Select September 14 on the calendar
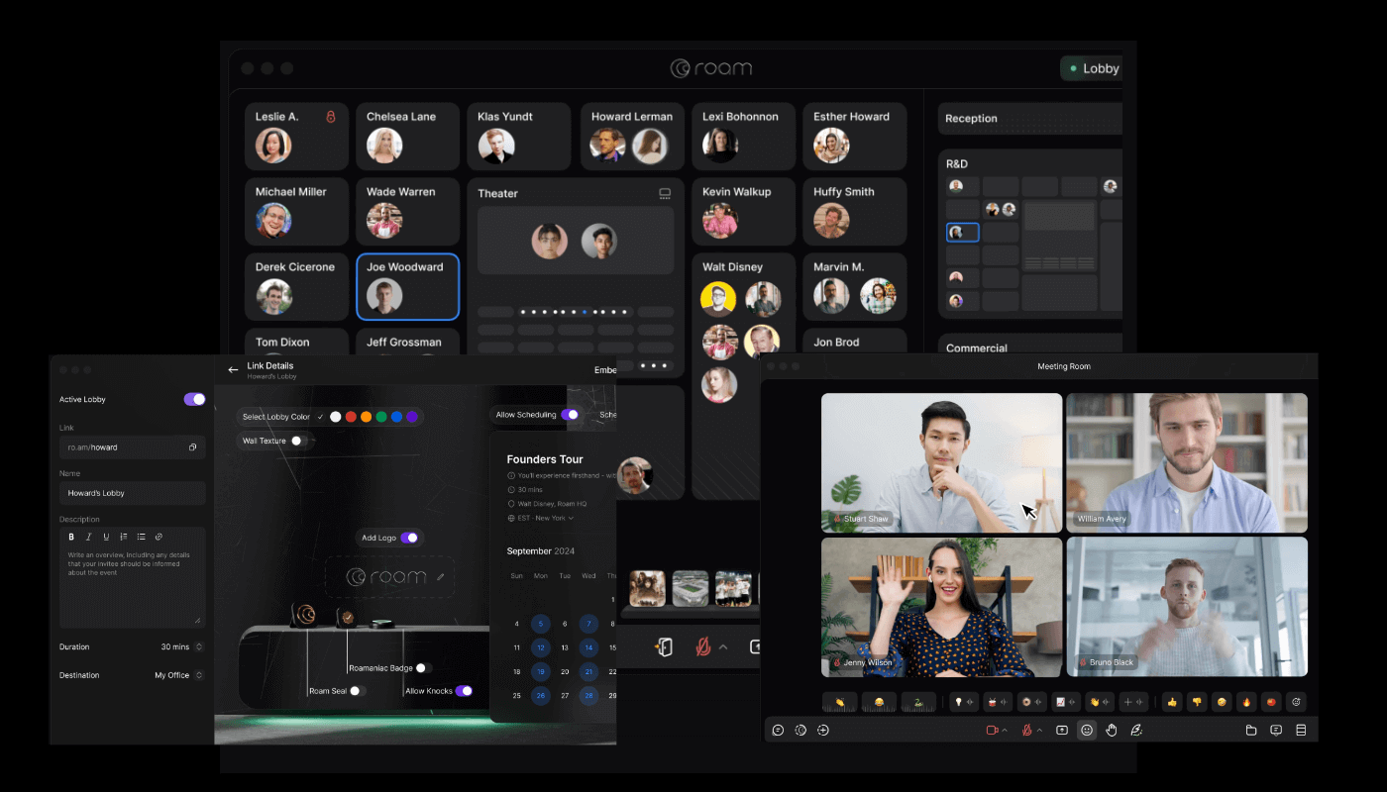The image size is (1387, 792). (x=588, y=647)
